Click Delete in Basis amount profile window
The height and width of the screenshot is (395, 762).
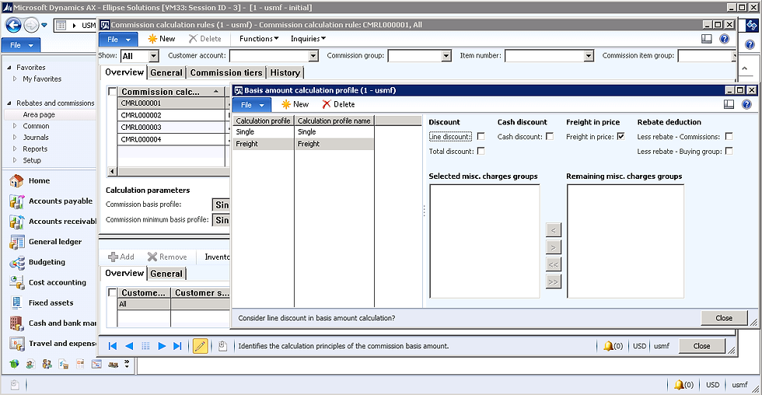(338, 104)
